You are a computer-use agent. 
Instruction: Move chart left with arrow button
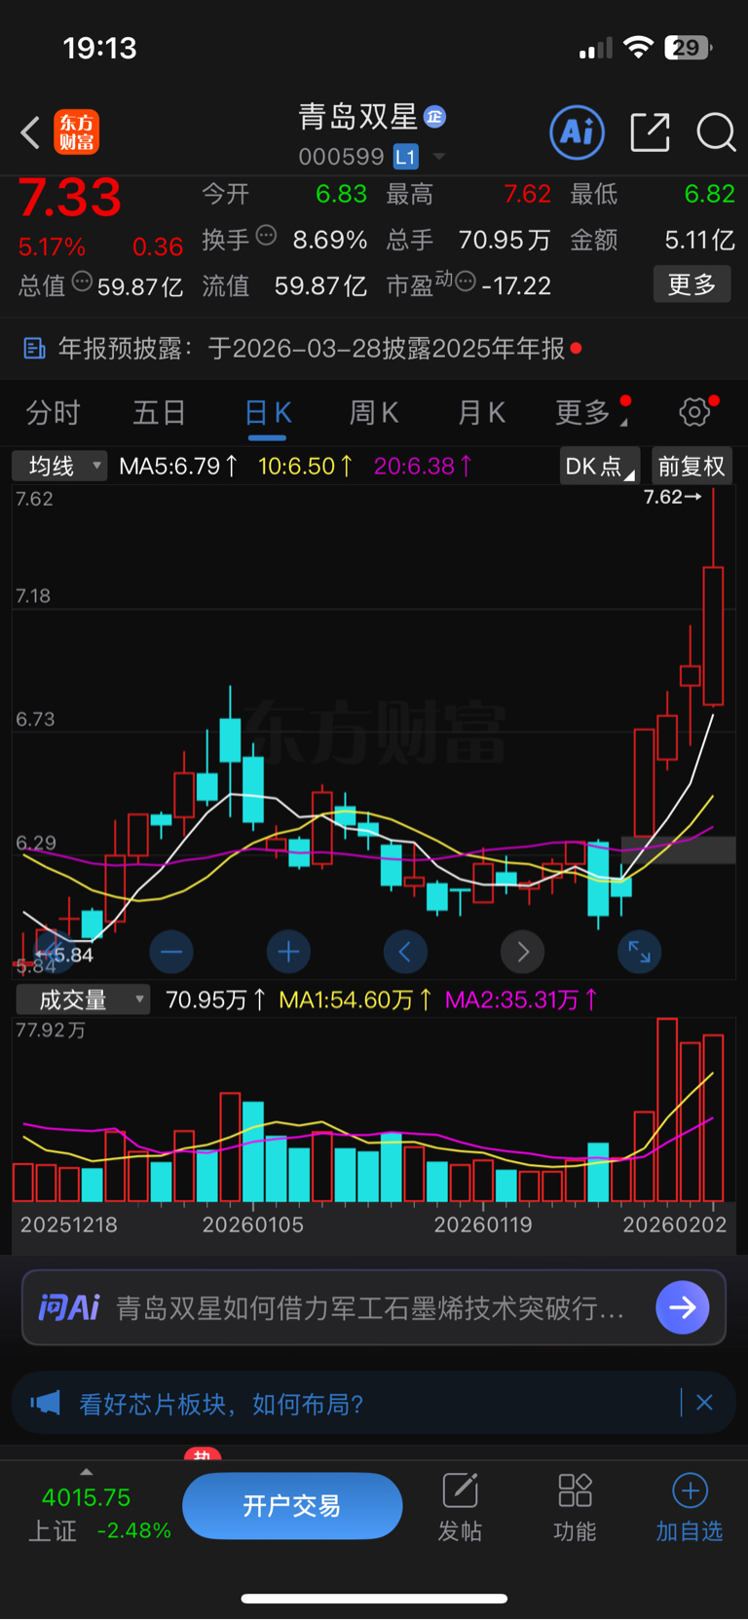tap(405, 952)
